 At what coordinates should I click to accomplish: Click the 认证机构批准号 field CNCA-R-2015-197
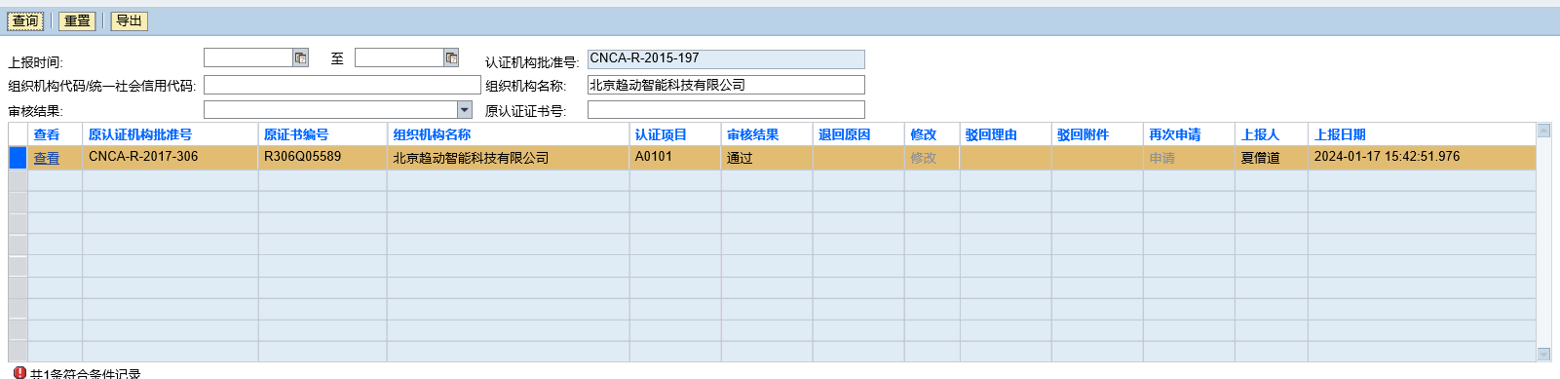pos(726,59)
